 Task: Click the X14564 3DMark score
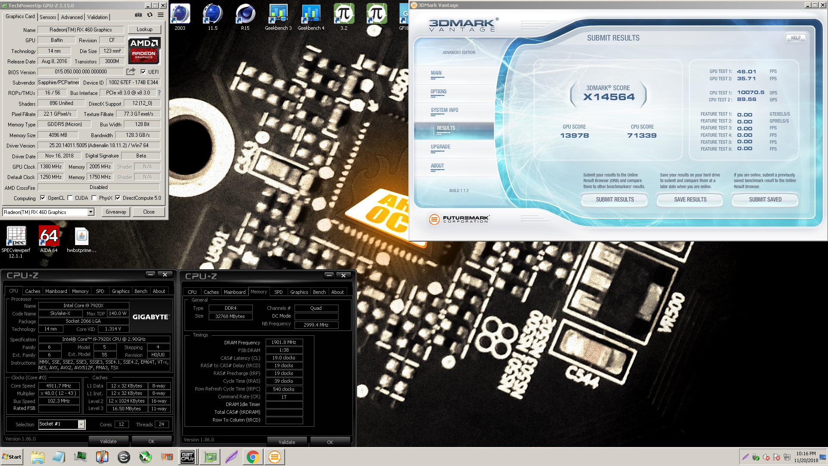point(609,97)
